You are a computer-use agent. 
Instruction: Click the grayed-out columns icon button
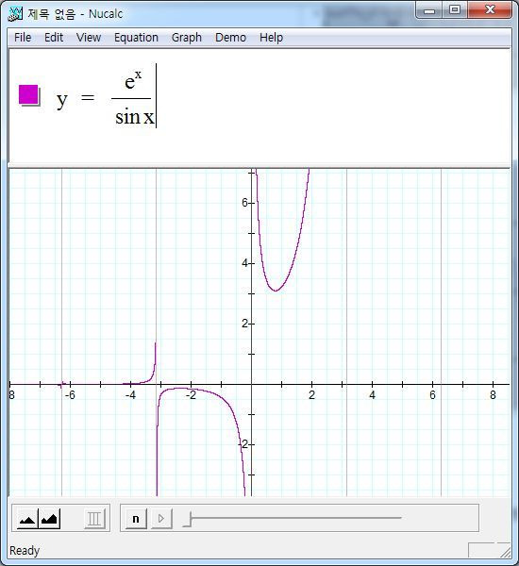click(94, 519)
